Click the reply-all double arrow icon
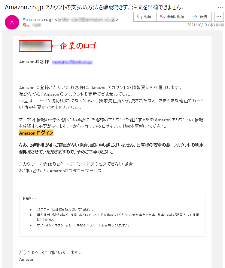225x268 pixels. (162, 17)
